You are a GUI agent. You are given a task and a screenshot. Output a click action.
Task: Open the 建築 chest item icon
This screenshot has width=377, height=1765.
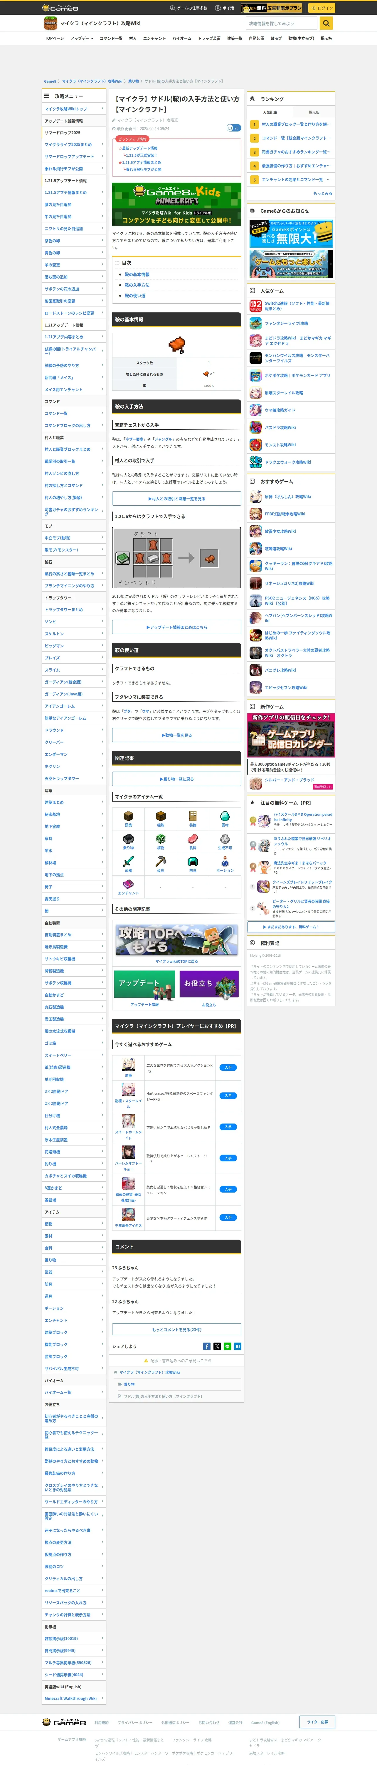128,817
